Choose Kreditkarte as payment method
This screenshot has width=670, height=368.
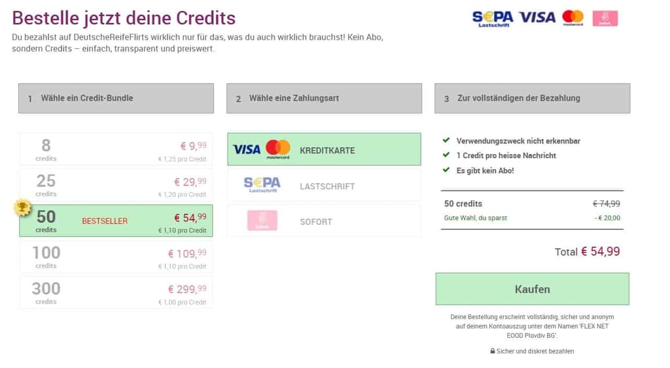pos(325,149)
